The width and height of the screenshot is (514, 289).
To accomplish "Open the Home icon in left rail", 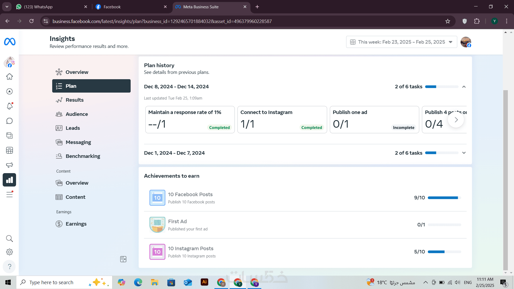I will tap(9, 77).
